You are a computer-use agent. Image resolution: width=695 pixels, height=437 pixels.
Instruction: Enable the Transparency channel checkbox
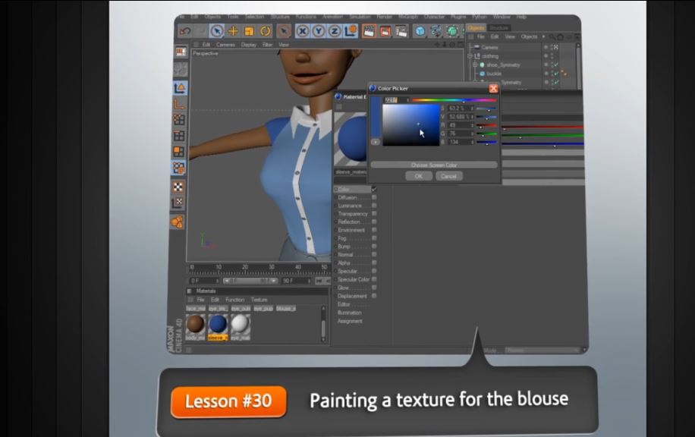374,214
